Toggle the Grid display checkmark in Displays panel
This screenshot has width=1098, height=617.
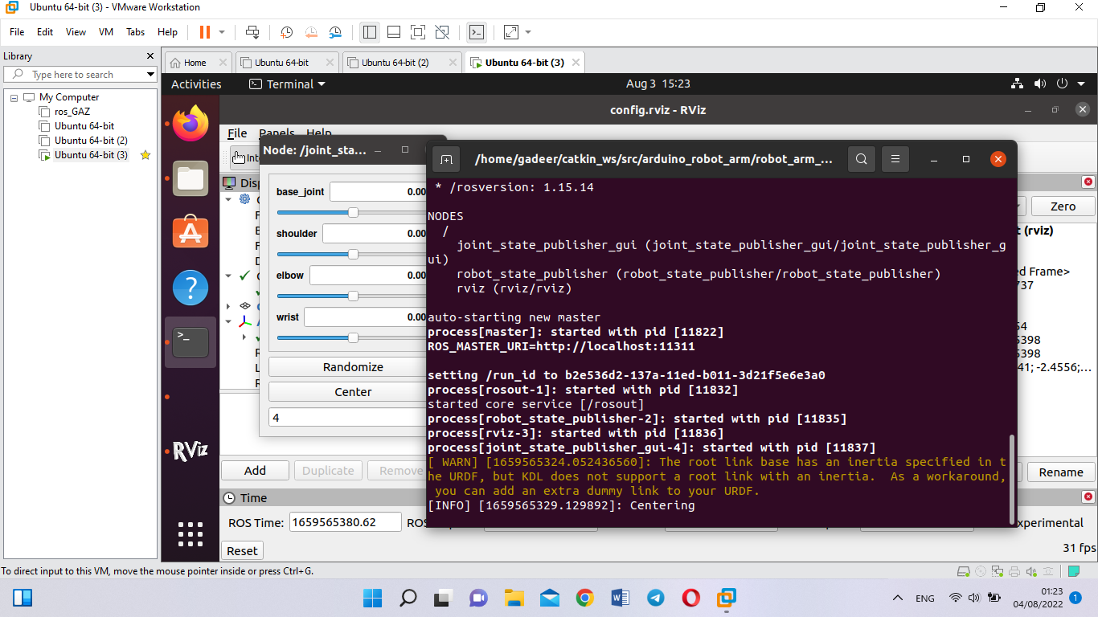[245, 276]
